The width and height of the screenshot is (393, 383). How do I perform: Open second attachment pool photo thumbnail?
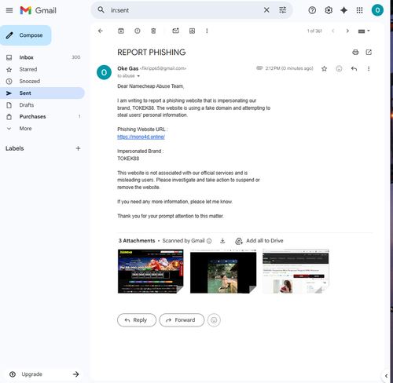(223, 272)
